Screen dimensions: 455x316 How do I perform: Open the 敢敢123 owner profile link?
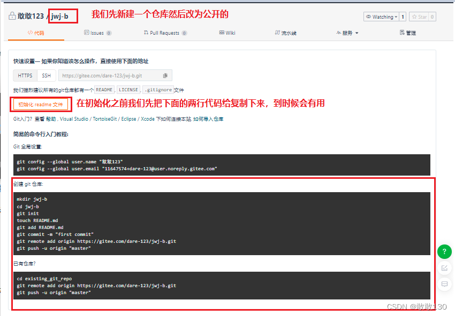click(31, 16)
